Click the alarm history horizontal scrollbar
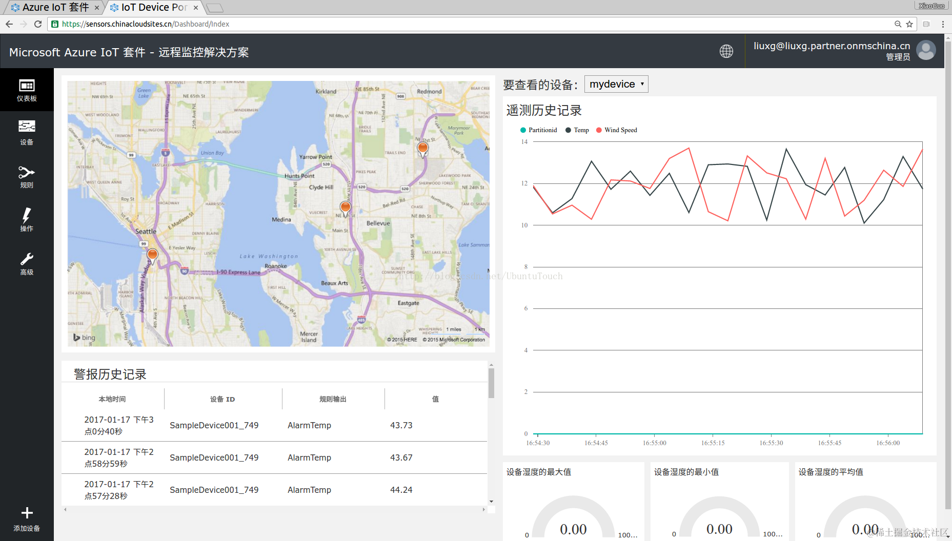 click(x=274, y=510)
